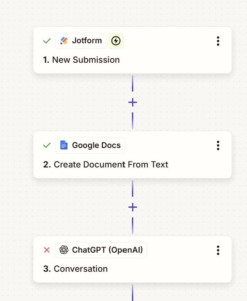Open the 3. Conversation step title
Screen dimensions: 247x301
point(75,269)
